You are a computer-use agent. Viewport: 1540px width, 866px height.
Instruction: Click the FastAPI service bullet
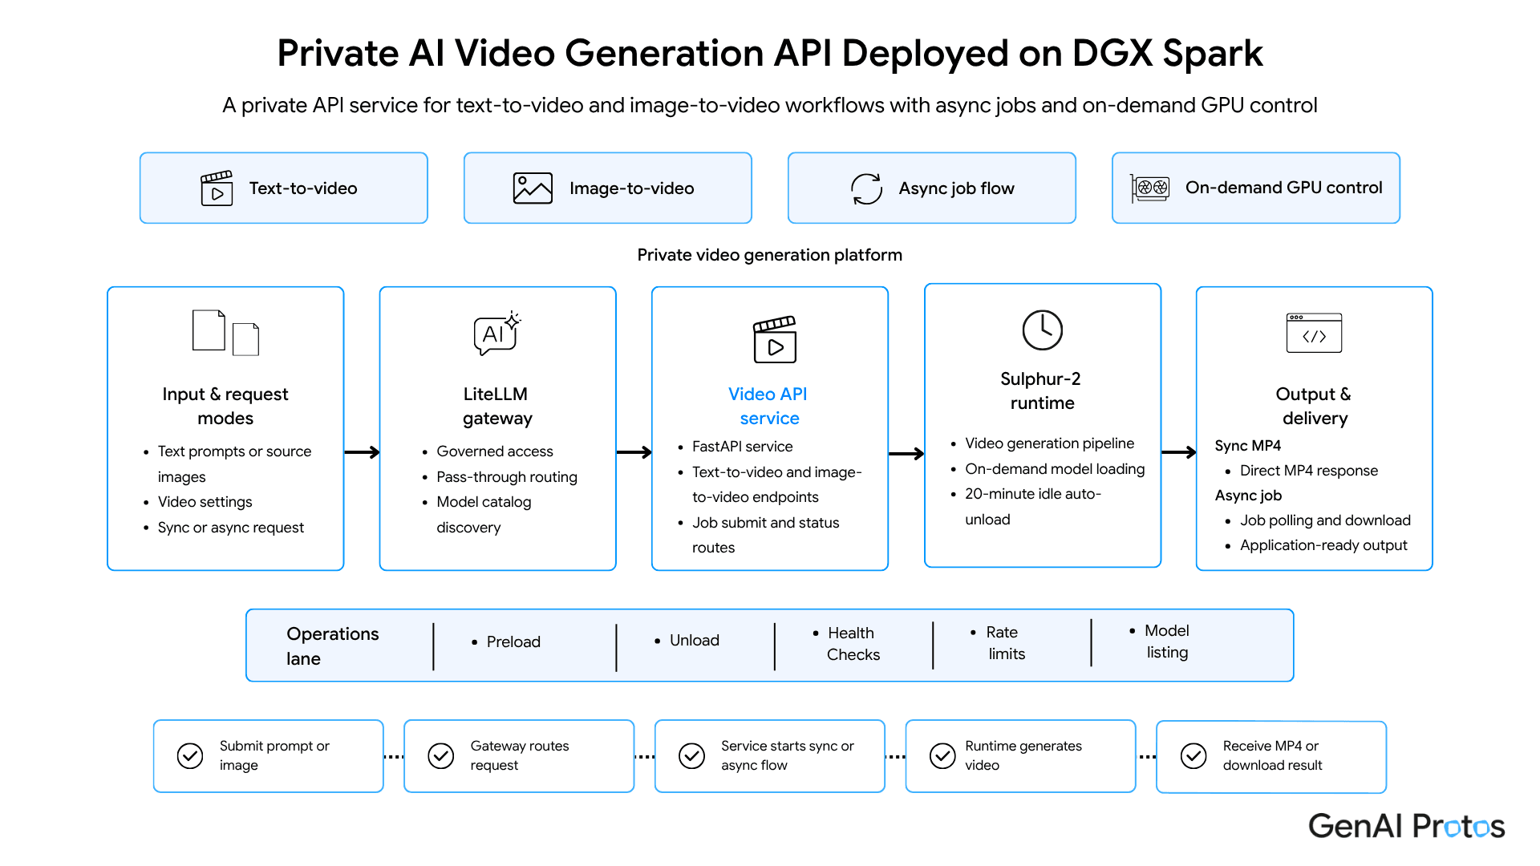[x=742, y=446]
